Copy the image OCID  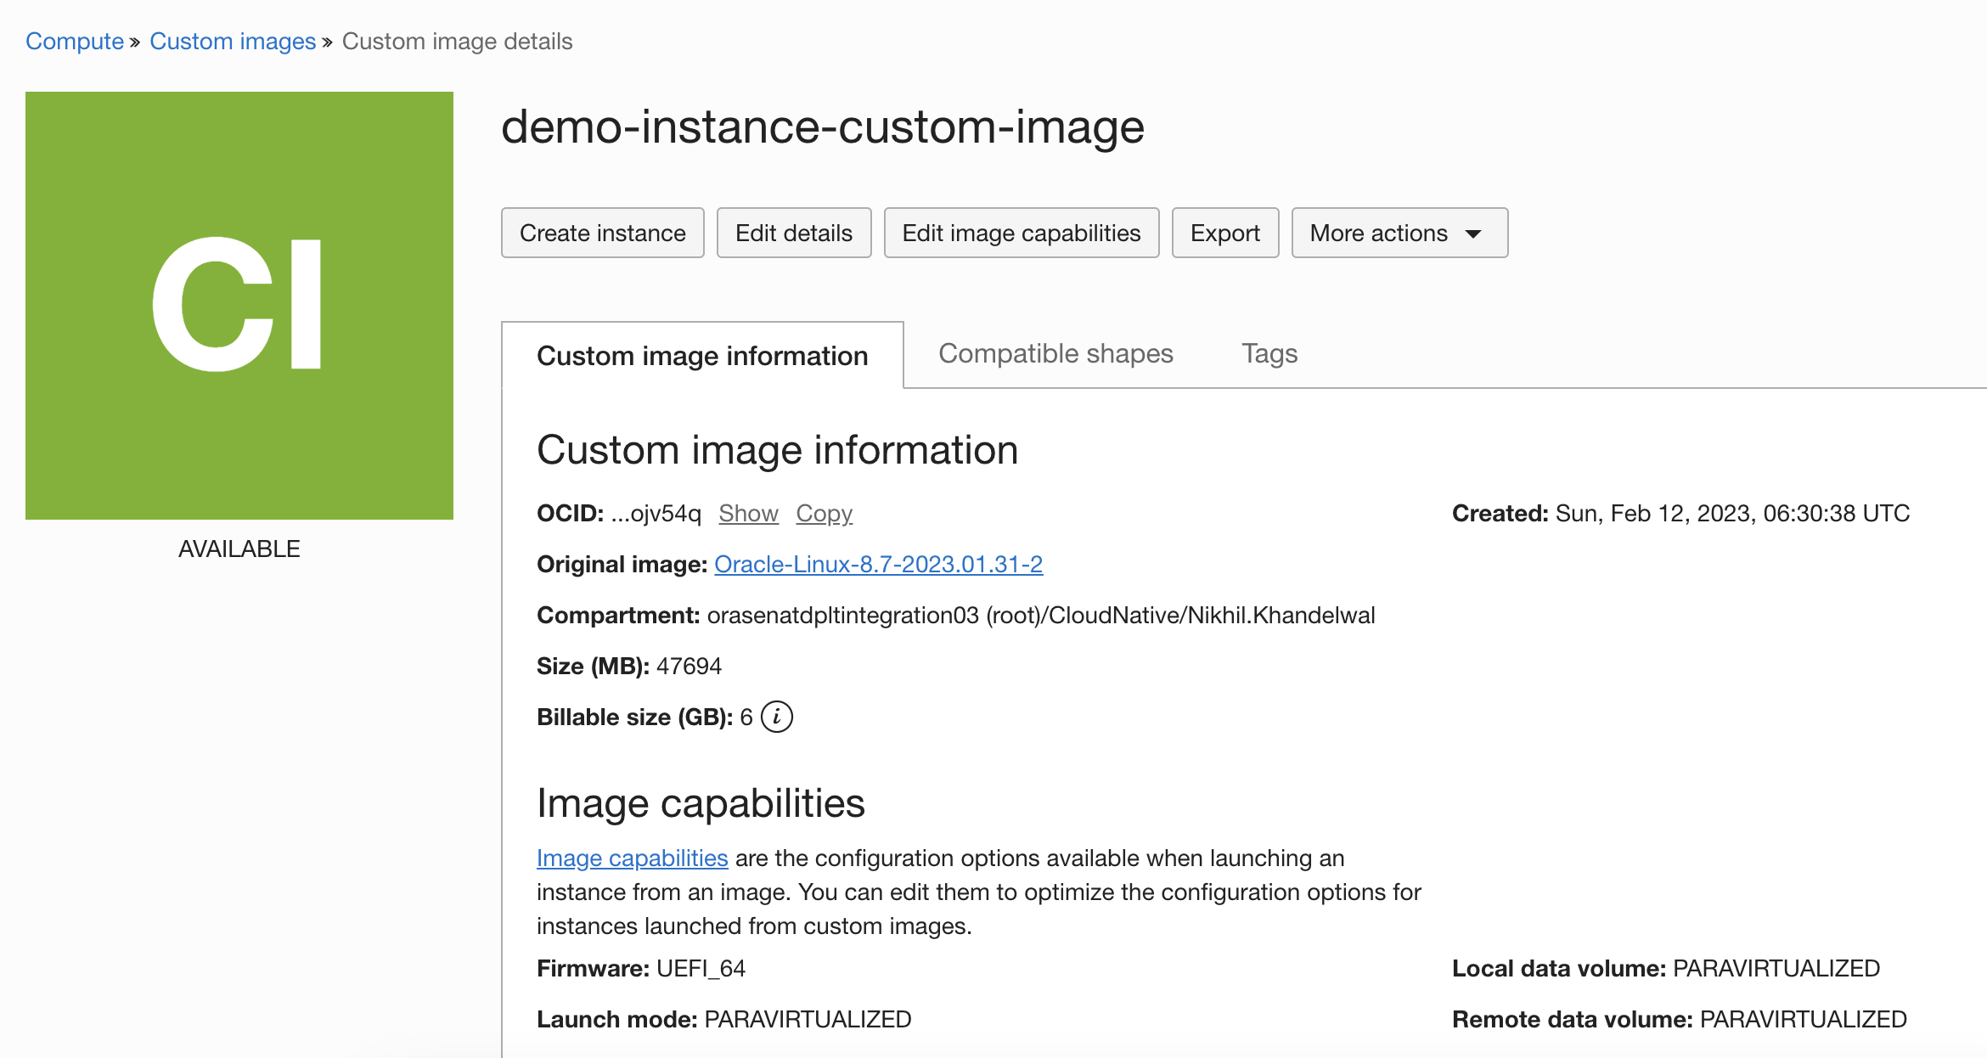click(x=823, y=513)
